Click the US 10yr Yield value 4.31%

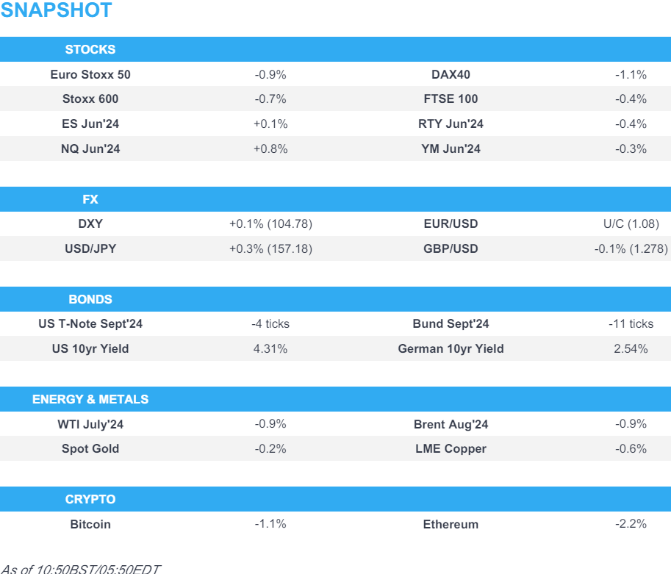[x=270, y=349]
